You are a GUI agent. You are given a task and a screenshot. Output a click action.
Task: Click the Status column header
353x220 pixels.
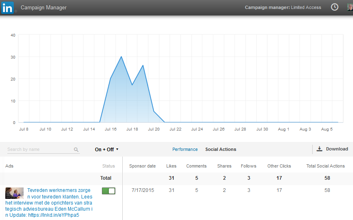tap(108, 166)
